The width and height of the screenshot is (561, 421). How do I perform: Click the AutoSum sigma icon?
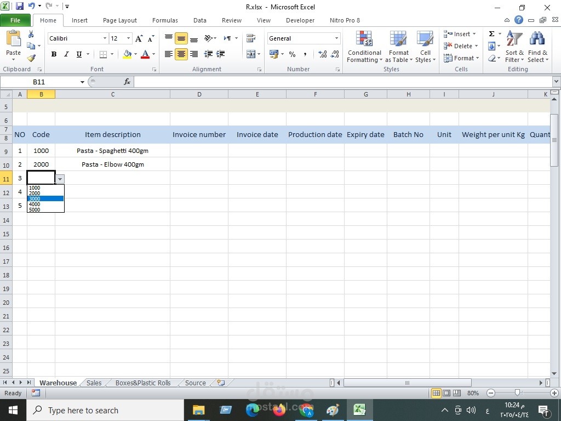(x=492, y=34)
